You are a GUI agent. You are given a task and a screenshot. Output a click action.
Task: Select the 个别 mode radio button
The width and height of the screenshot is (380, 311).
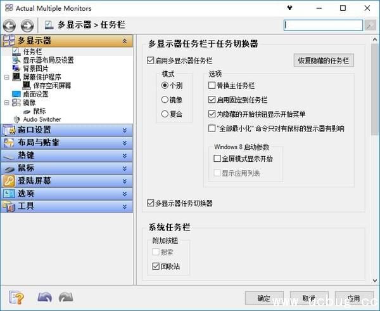[x=165, y=85]
